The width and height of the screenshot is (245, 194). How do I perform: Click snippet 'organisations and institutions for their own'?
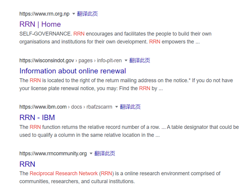click(68, 42)
